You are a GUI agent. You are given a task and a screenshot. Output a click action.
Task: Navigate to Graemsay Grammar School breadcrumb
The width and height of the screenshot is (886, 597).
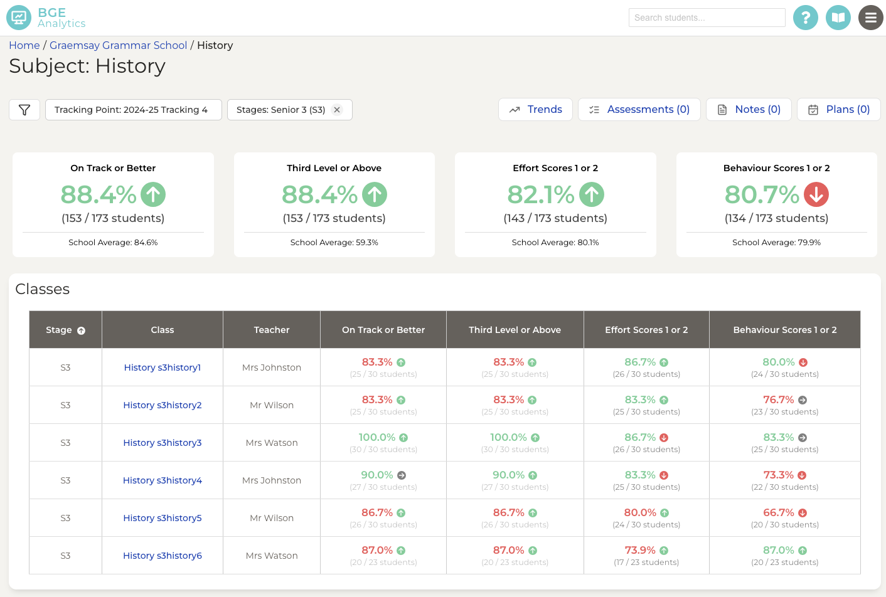(x=118, y=45)
